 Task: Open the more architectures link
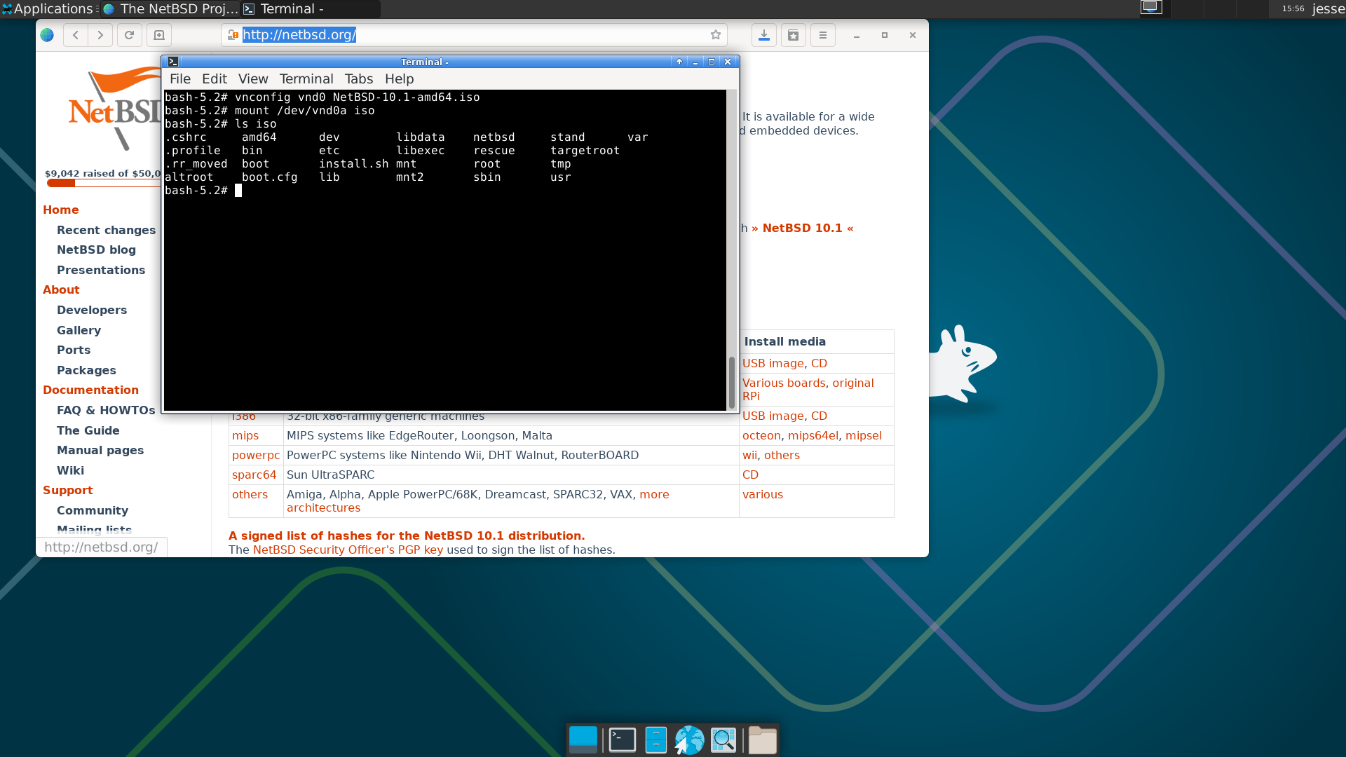coord(478,501)
